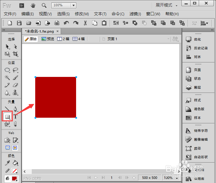Select the Knife tool
This screenshot has width=216, height=183.
[x=15, y=124]
